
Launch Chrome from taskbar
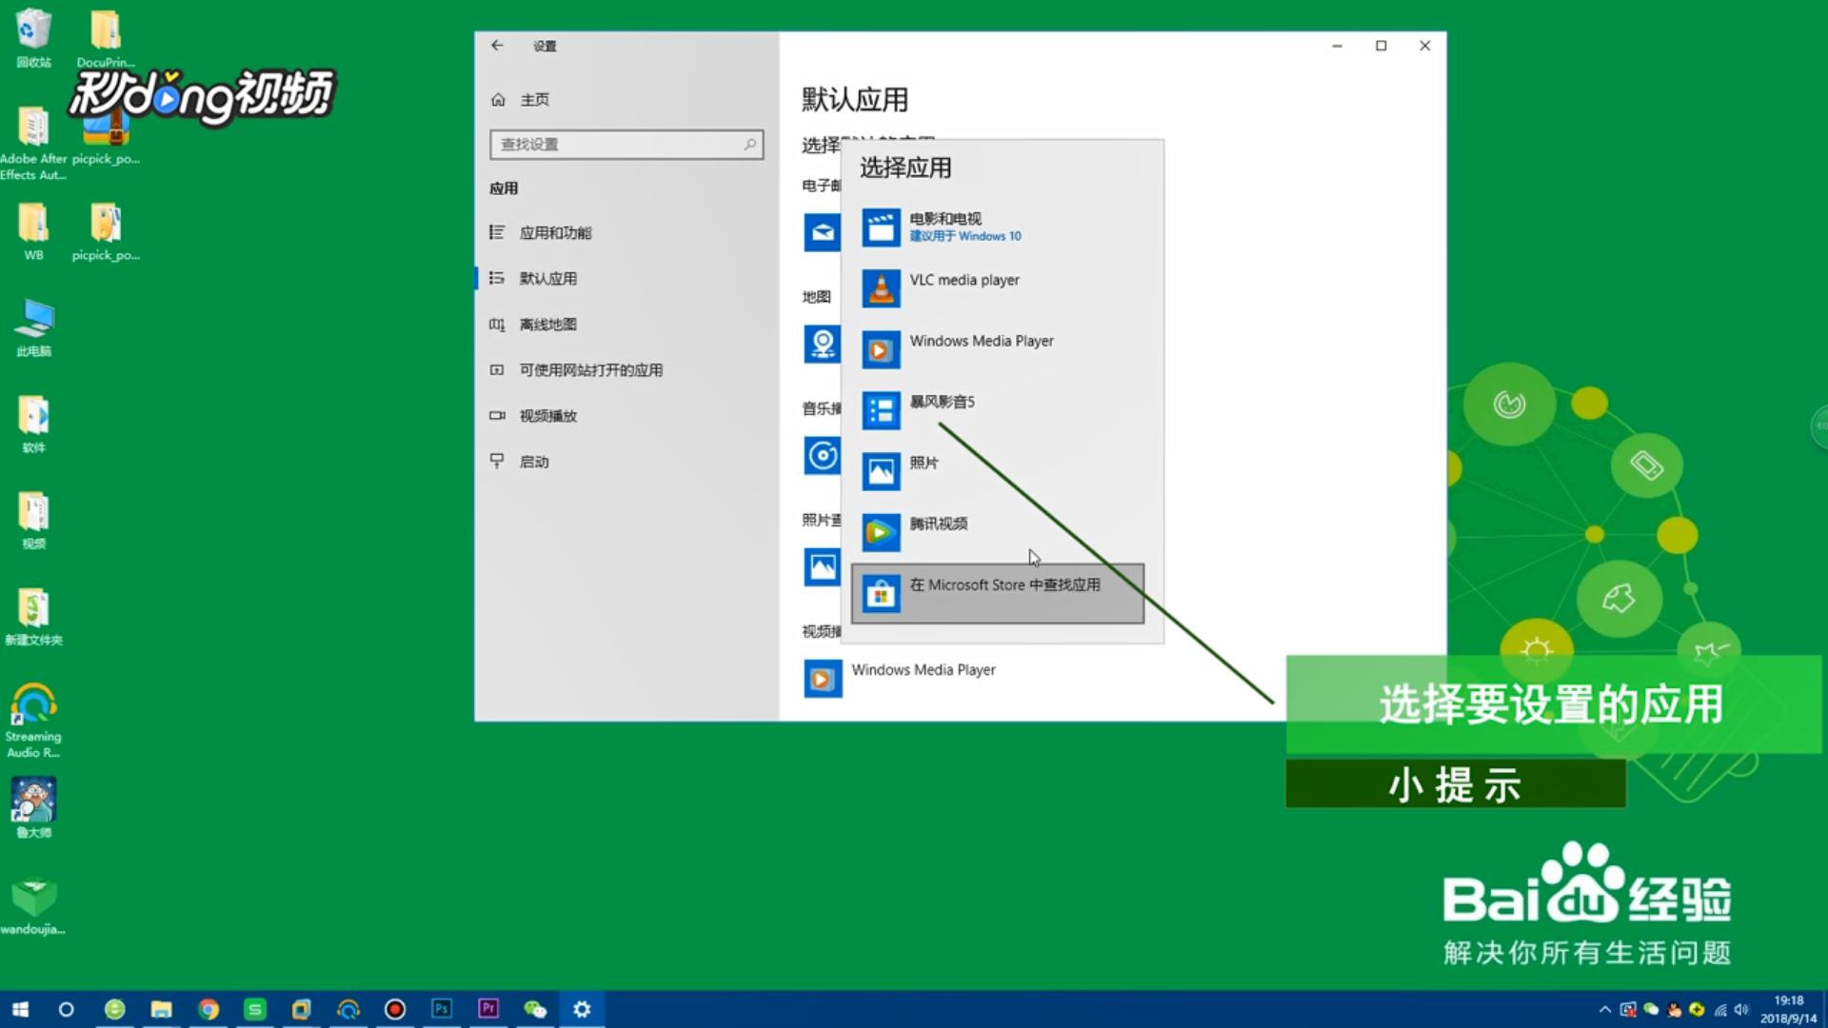tap(209, 1009)
